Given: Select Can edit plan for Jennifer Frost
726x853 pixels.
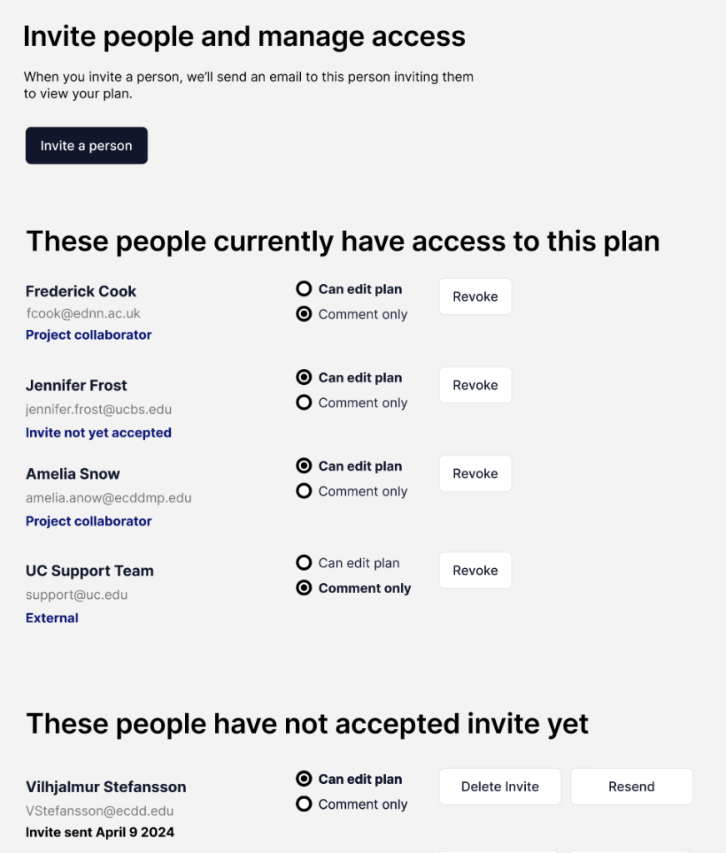Looking at the screenshot, I should pyautogui.click(x=304, y=377).
